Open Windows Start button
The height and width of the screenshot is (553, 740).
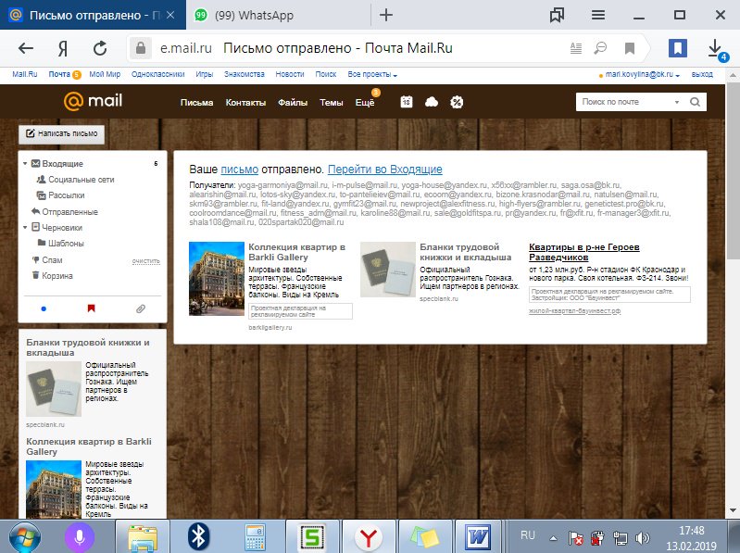tap(24, 537)
